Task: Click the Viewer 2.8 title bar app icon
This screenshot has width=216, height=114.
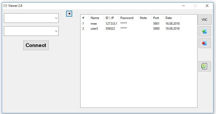Action: (5, 6)
